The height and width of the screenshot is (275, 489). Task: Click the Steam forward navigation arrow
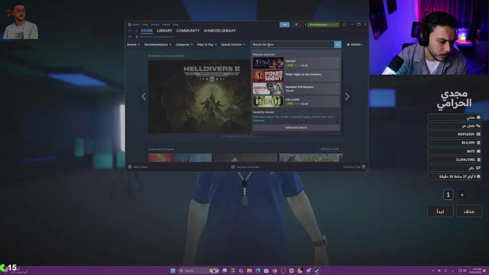point(136,31)
